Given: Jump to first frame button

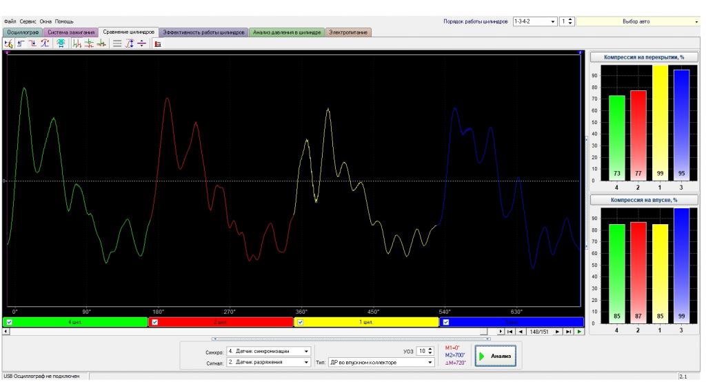Looking at the screenshot, I should 510,332.
